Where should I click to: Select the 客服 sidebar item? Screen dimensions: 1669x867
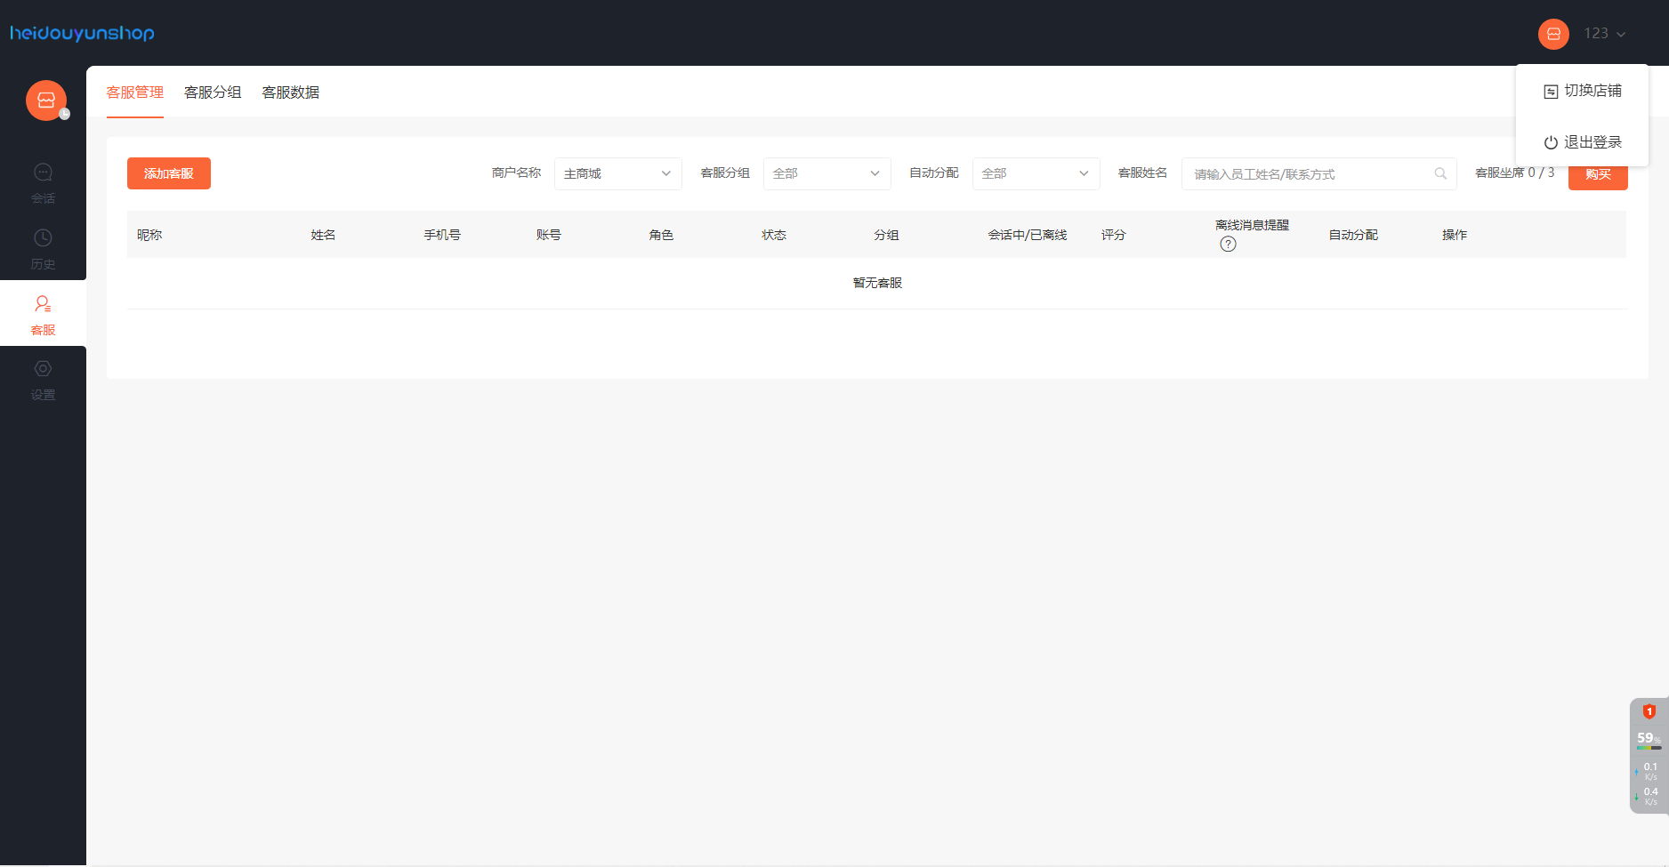click(43, 315)
